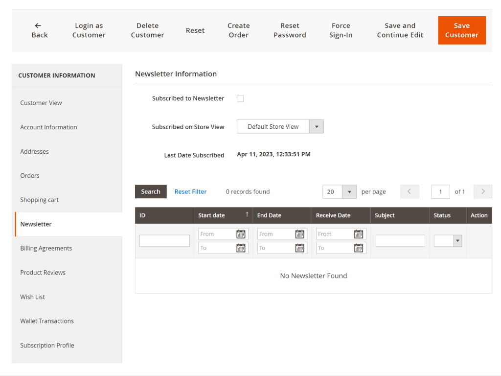Viewport: 501px width, 376px height.
Task: Open the Addresses tab
Action: click(x=35, y=152)
